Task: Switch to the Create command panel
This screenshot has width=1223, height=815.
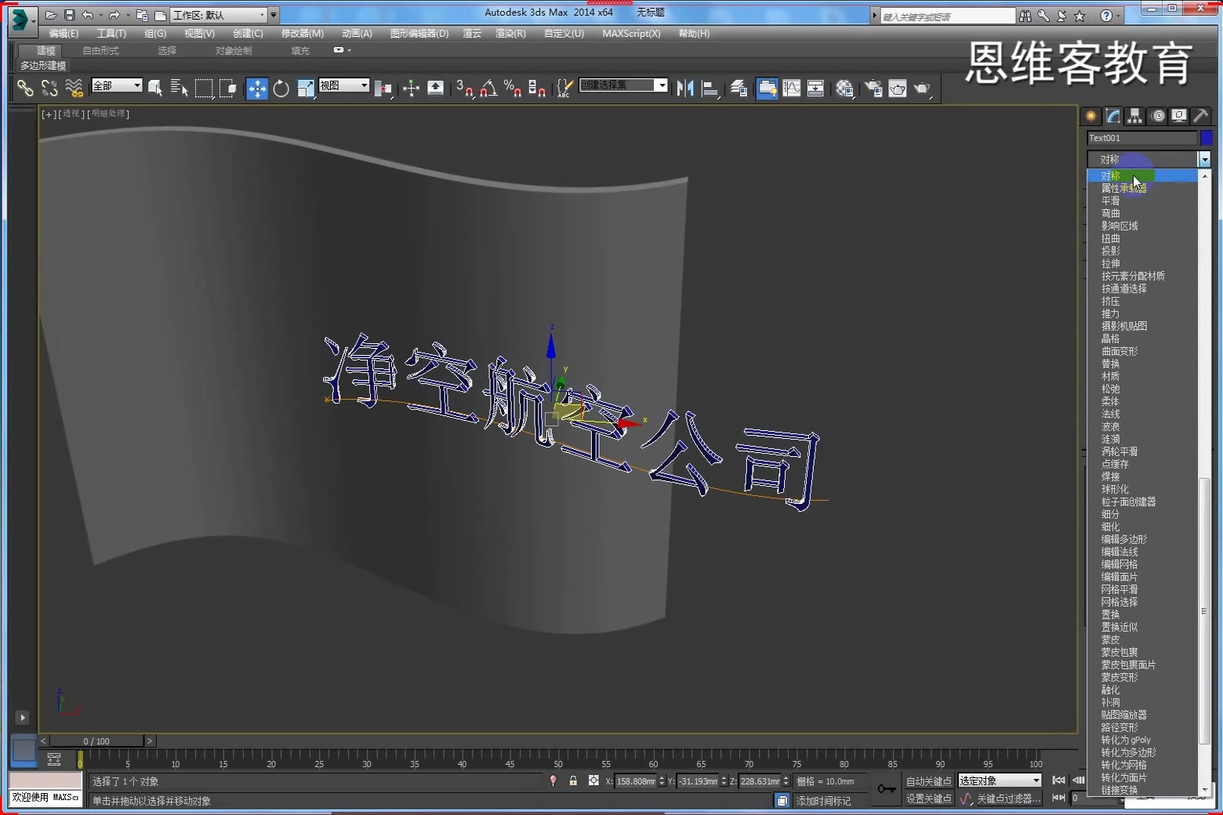Action: click(x=1090, y=115)
